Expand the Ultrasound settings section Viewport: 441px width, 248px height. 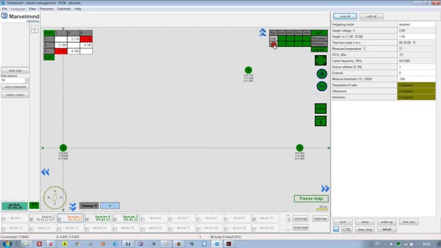(416, 91)
